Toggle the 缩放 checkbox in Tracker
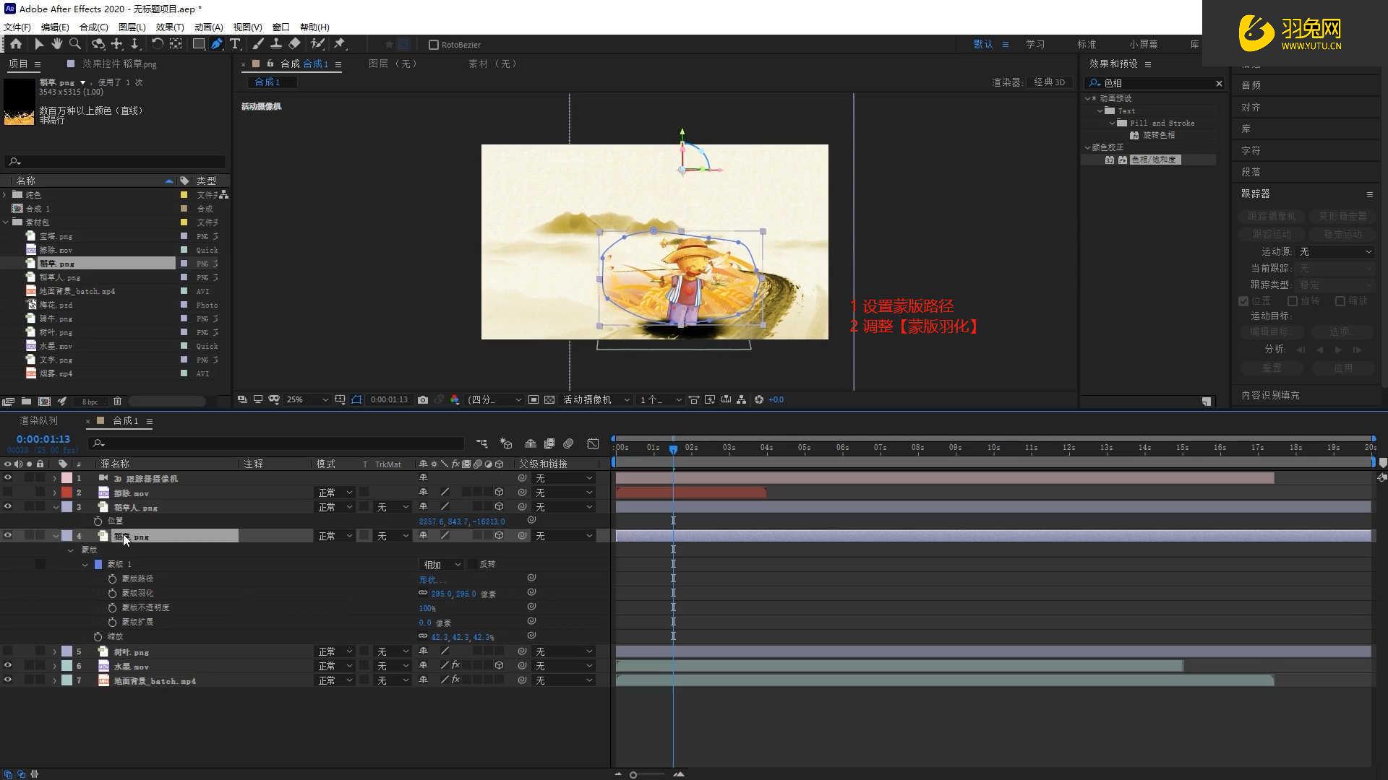 point(1340,301)
